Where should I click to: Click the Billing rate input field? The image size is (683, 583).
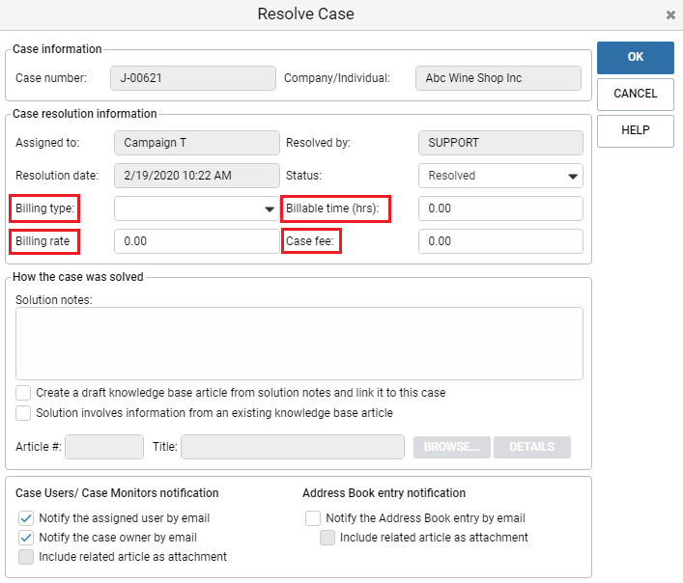196,241
